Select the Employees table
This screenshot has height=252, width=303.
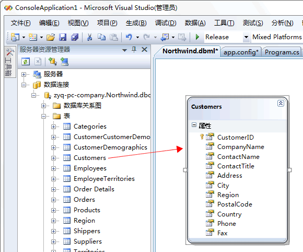90,168
